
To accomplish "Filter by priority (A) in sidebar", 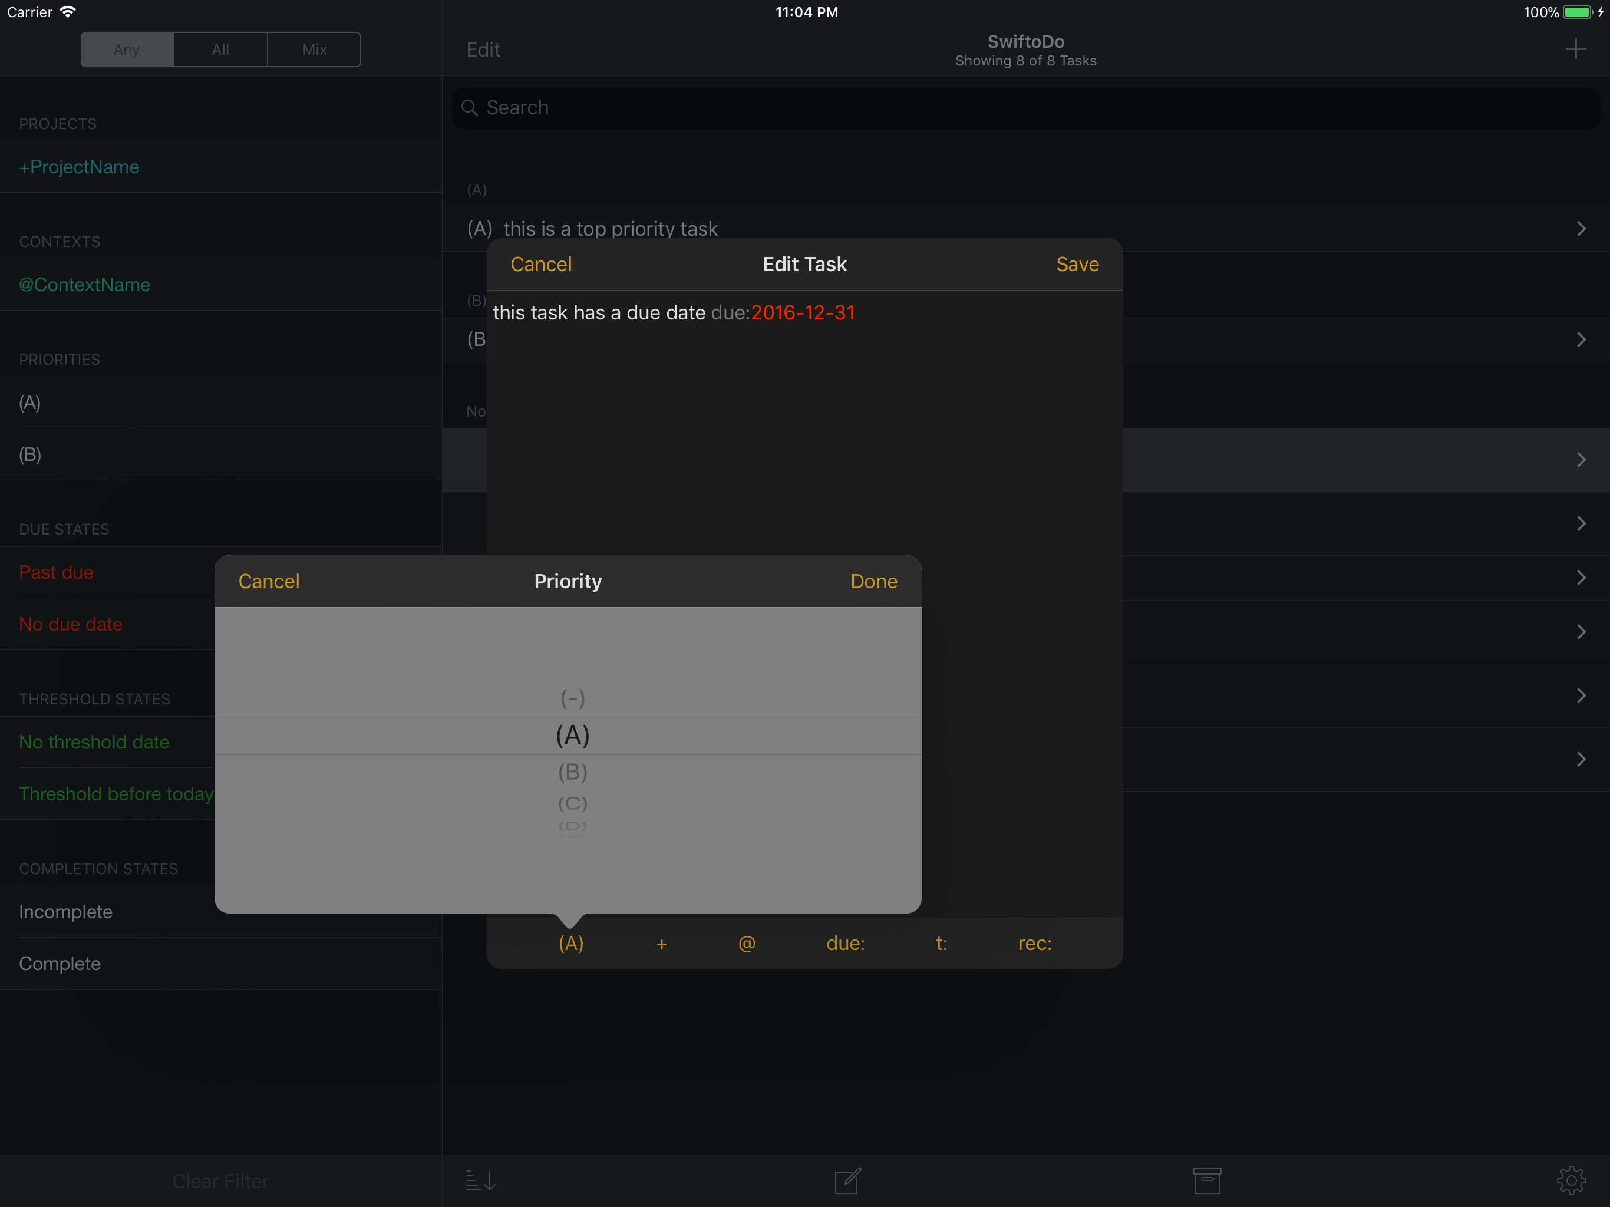I will 220,403.
